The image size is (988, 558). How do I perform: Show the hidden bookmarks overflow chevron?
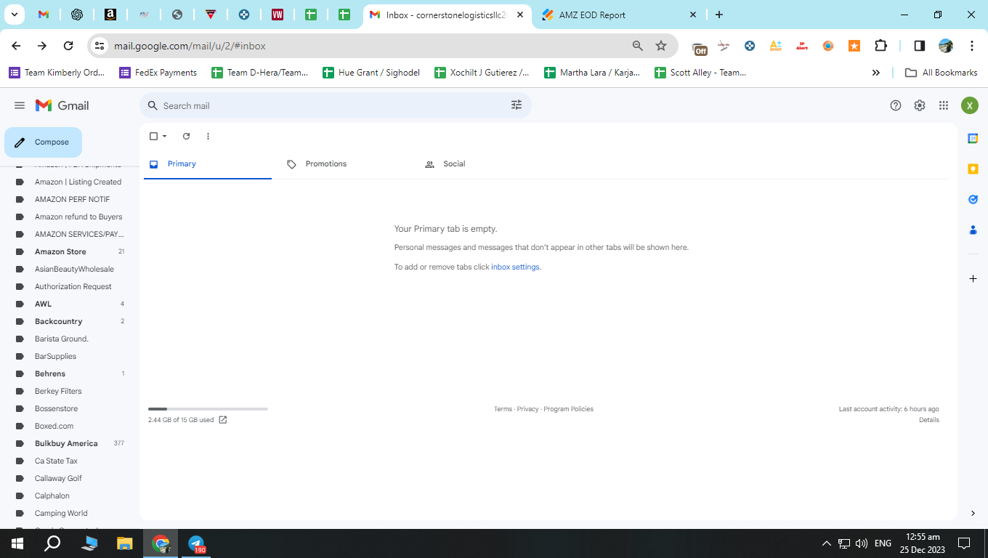pos(876,73)
